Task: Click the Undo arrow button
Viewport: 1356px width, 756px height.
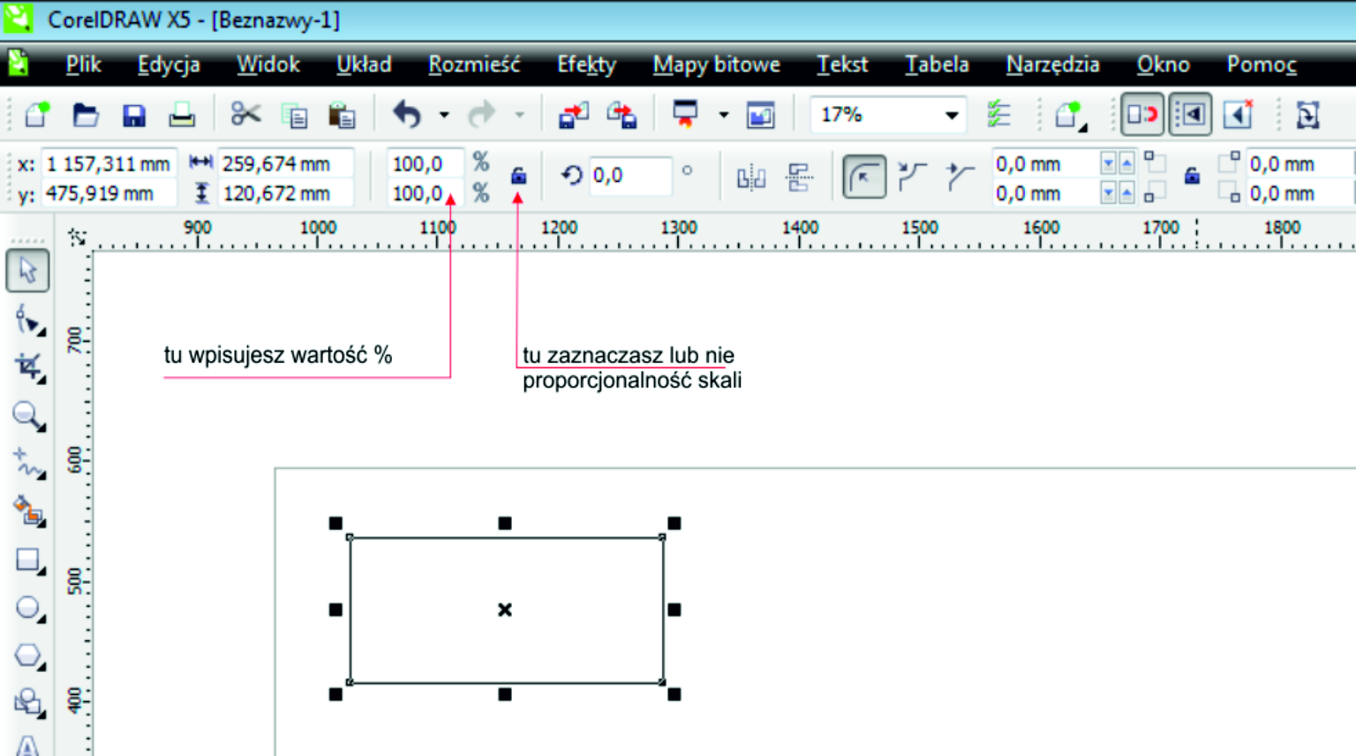Action: tap(407, 115)
